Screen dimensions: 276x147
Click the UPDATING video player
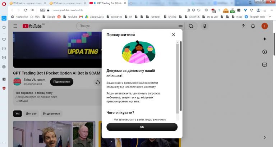click(x=57, y=50)
